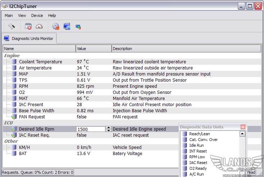Select the FAN Request row icon
This screenshot has height=177, width=264.
[x=14, y=117]
